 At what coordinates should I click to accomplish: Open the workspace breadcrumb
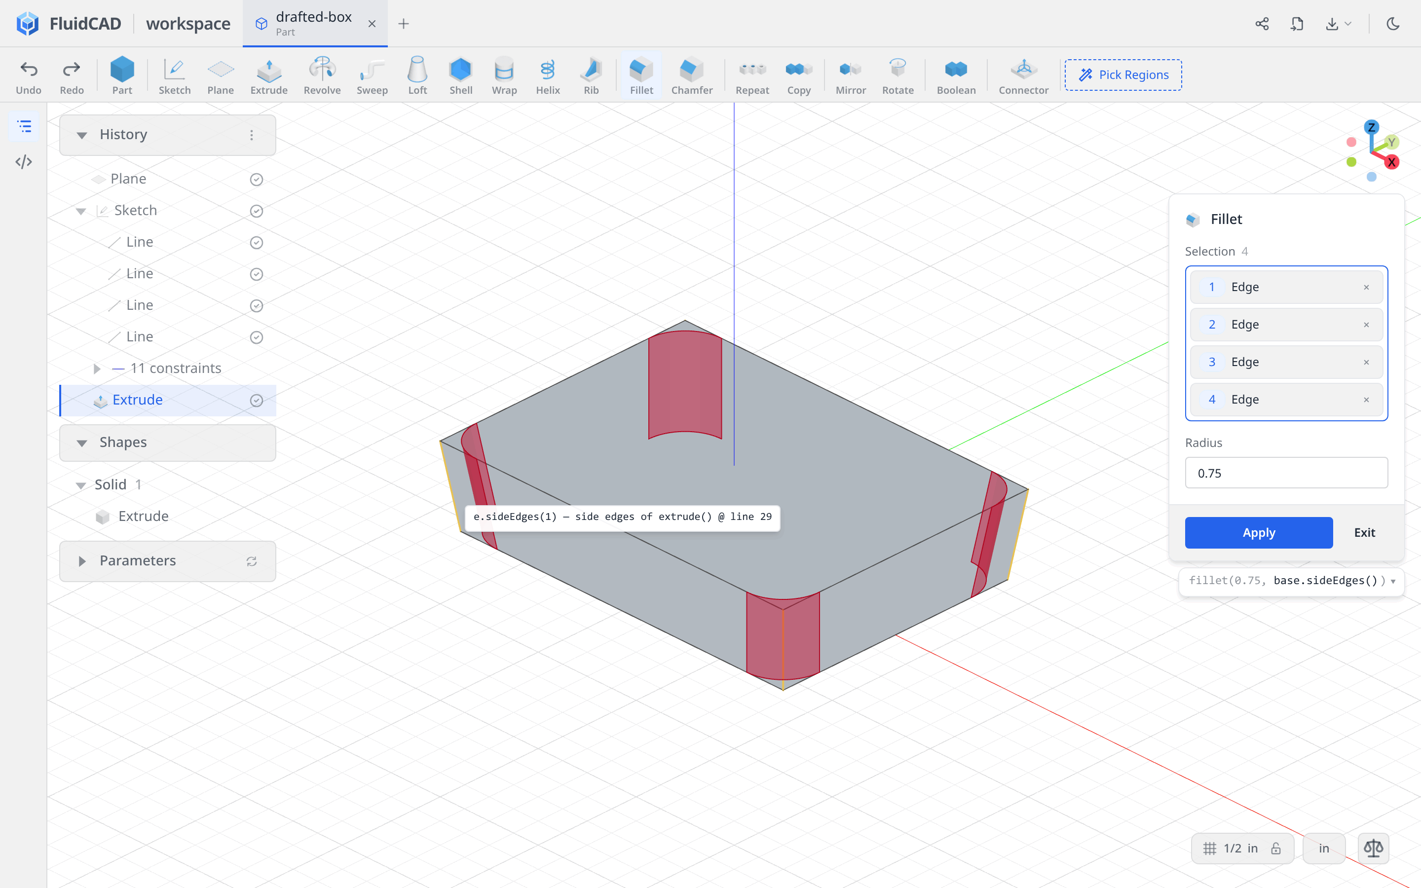pyautogui.click(x=188, y=24)
